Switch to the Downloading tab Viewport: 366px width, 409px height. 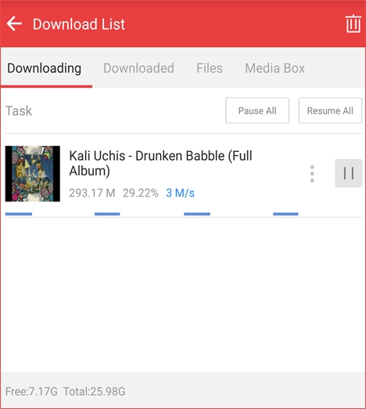pyautogui.click(x=45, y=68)
